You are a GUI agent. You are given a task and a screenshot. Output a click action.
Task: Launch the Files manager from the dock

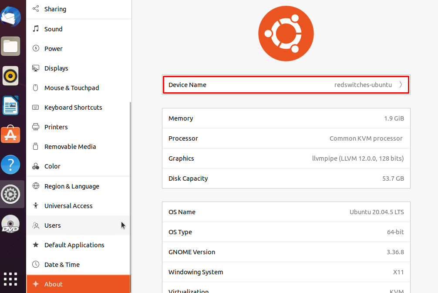(x=10, y=46)
